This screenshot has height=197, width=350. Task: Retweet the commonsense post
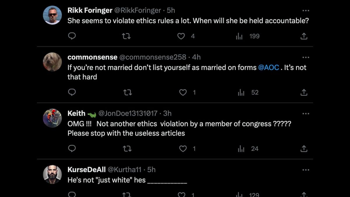127,93
